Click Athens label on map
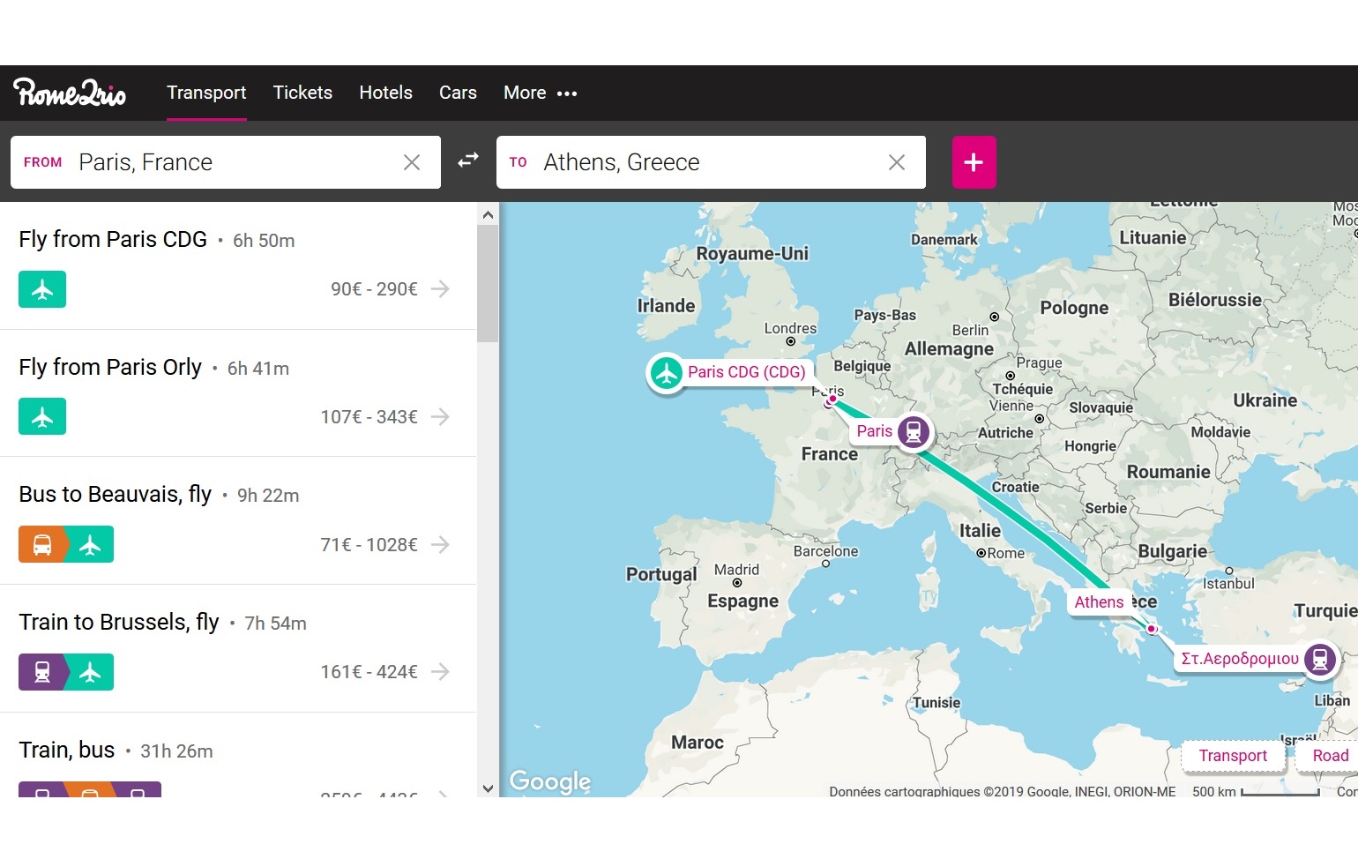 click(1099, 602)
